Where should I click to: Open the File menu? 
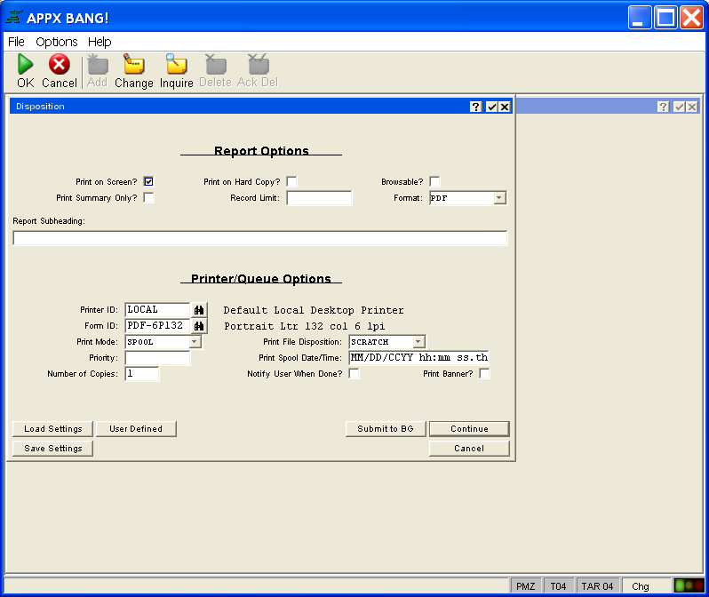[x=16, y=42]
